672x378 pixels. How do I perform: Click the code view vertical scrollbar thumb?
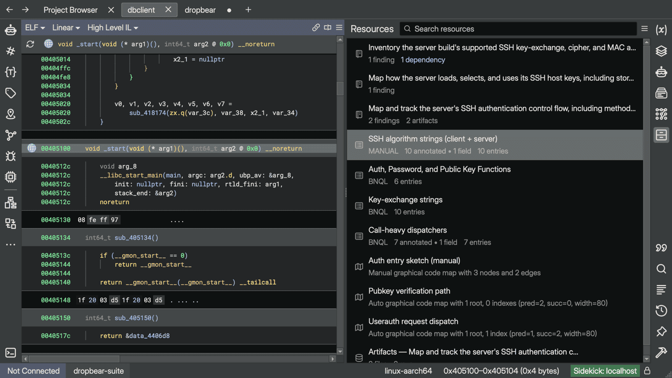point(340,88)
